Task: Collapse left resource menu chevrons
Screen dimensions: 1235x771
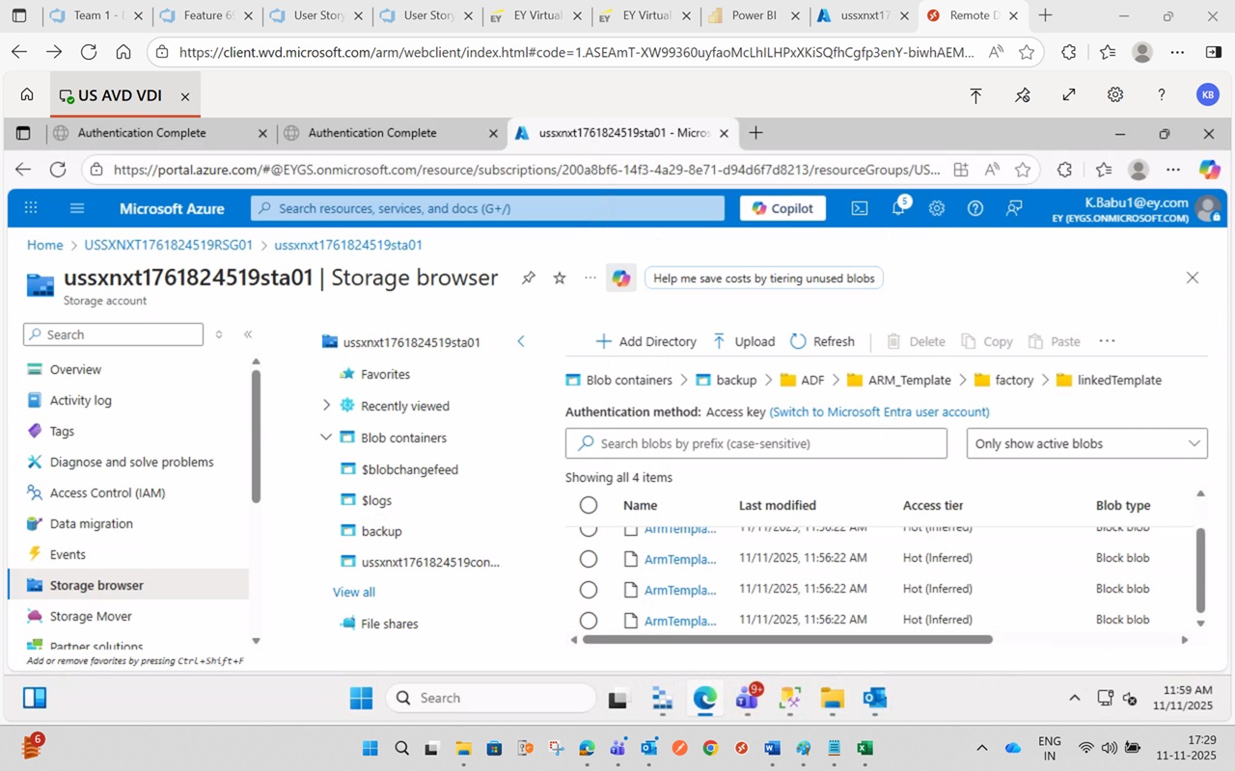Action: [x=248, y=334]
